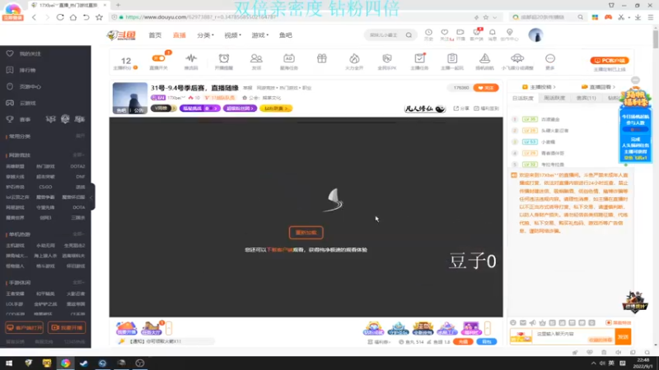Click 赛事 trophy item in sidebar
659x370 pixels.
point(18,119)
